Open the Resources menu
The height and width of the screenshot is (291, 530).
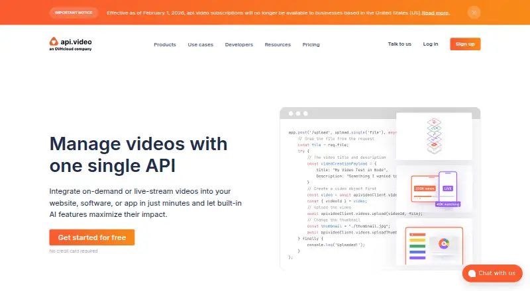(278, 44)
